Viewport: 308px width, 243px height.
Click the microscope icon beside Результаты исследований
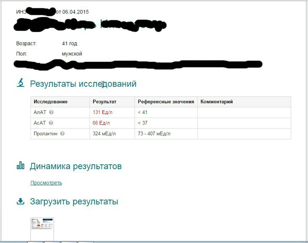(20, 83)
